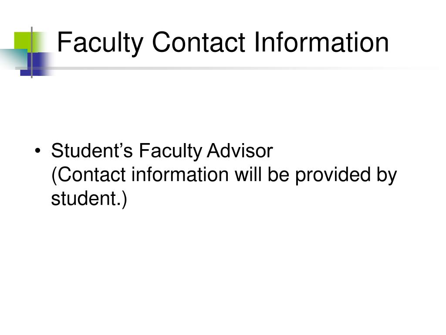Click the vertical gray line in the logo
The width and height of the screenshot is (446, 335).
31,52
